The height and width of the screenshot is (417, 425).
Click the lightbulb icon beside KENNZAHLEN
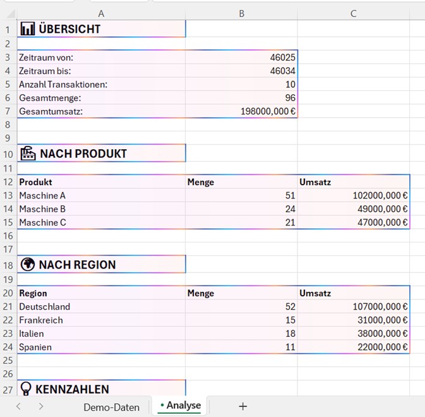(27, 389)
